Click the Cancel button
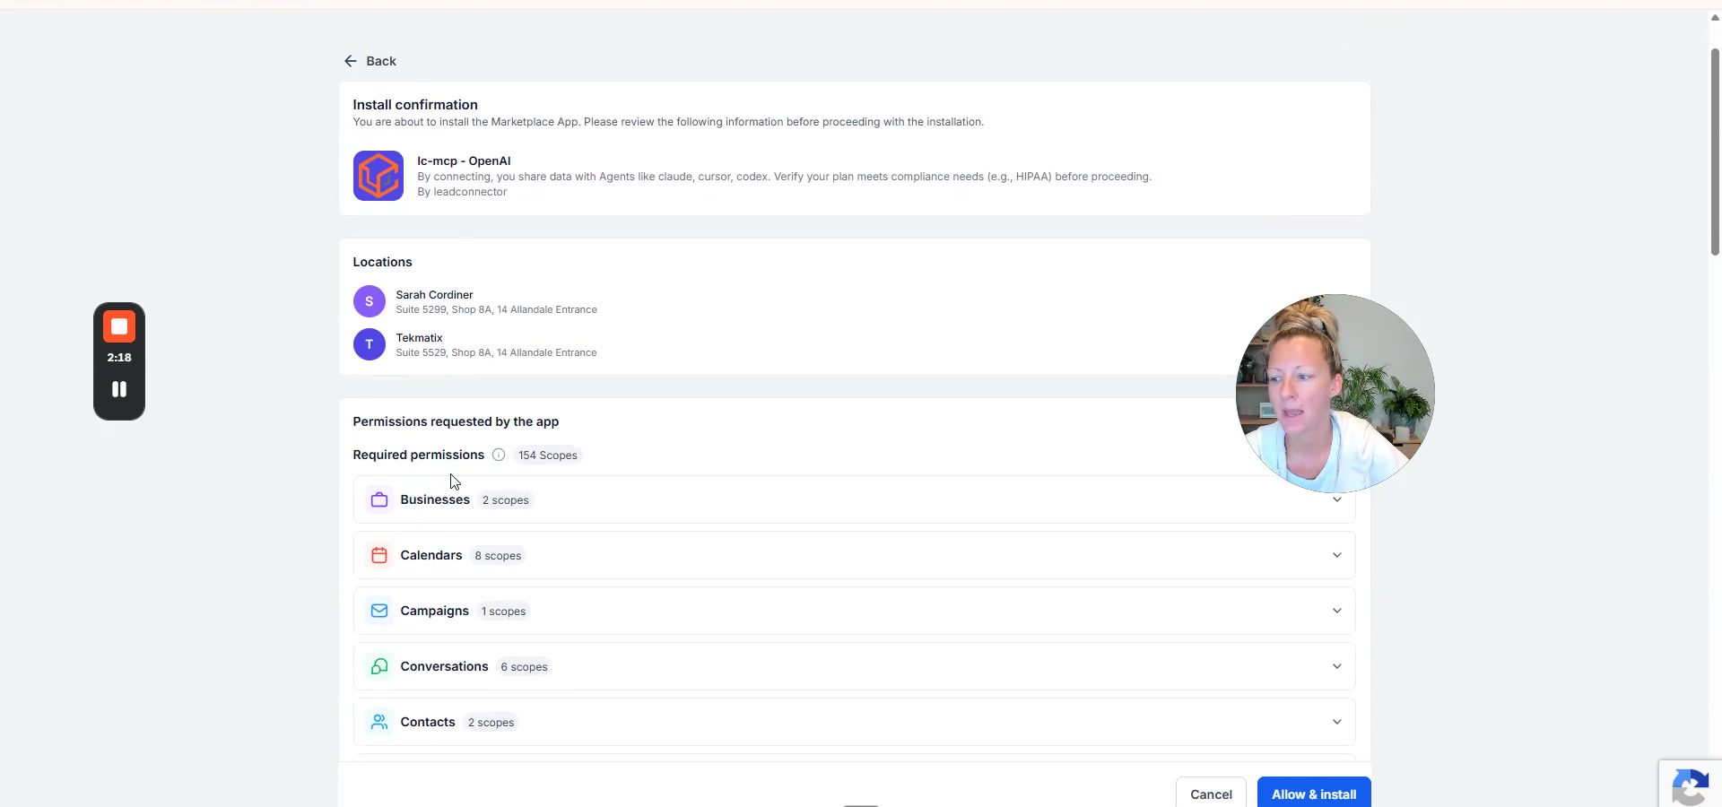Image resolution: width=1722 pixels, height=807 pixels. (1211, 794)
